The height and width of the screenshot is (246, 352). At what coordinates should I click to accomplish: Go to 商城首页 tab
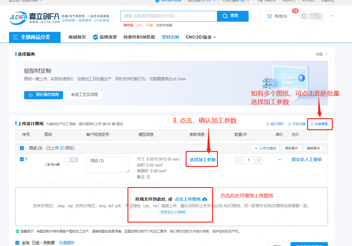click(x=77, y=37)
